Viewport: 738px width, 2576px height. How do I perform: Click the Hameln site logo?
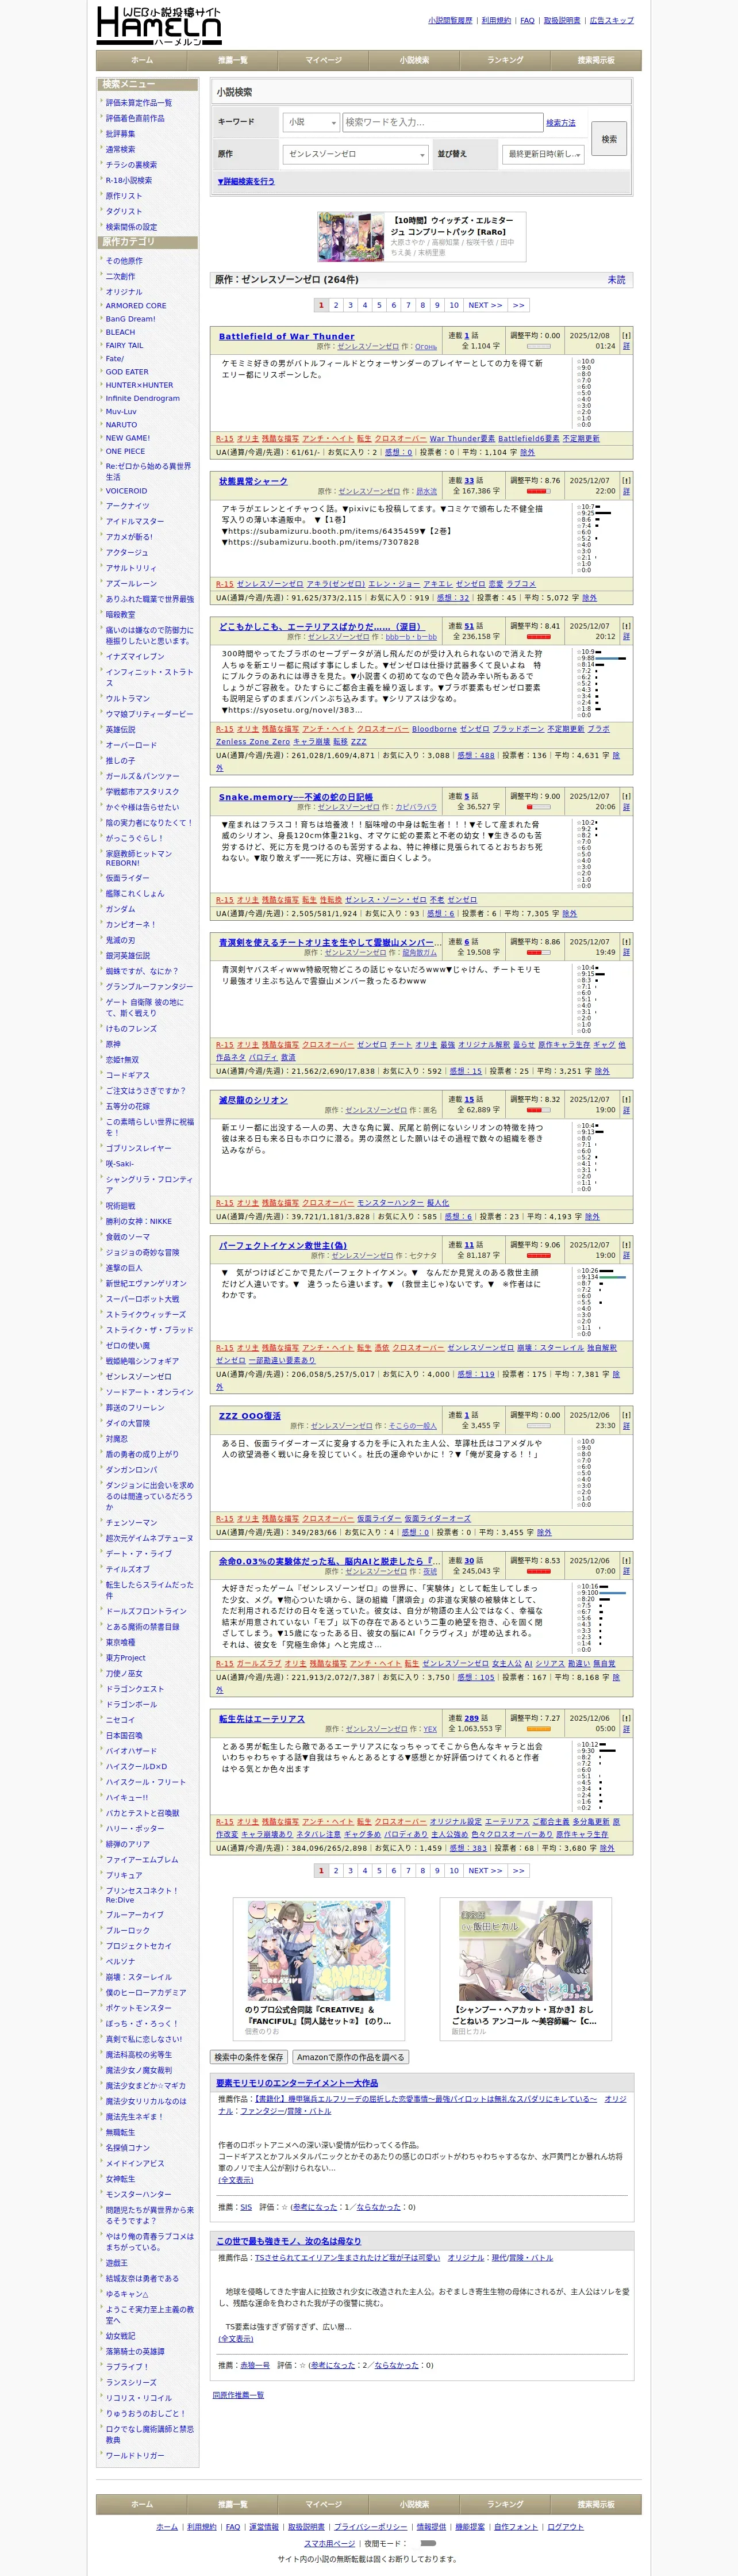pyautogui.click(x=159, y=25)
